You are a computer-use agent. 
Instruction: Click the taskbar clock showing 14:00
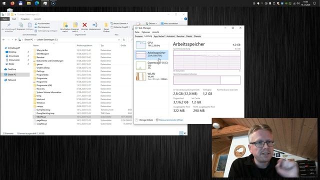pos(305,3)
